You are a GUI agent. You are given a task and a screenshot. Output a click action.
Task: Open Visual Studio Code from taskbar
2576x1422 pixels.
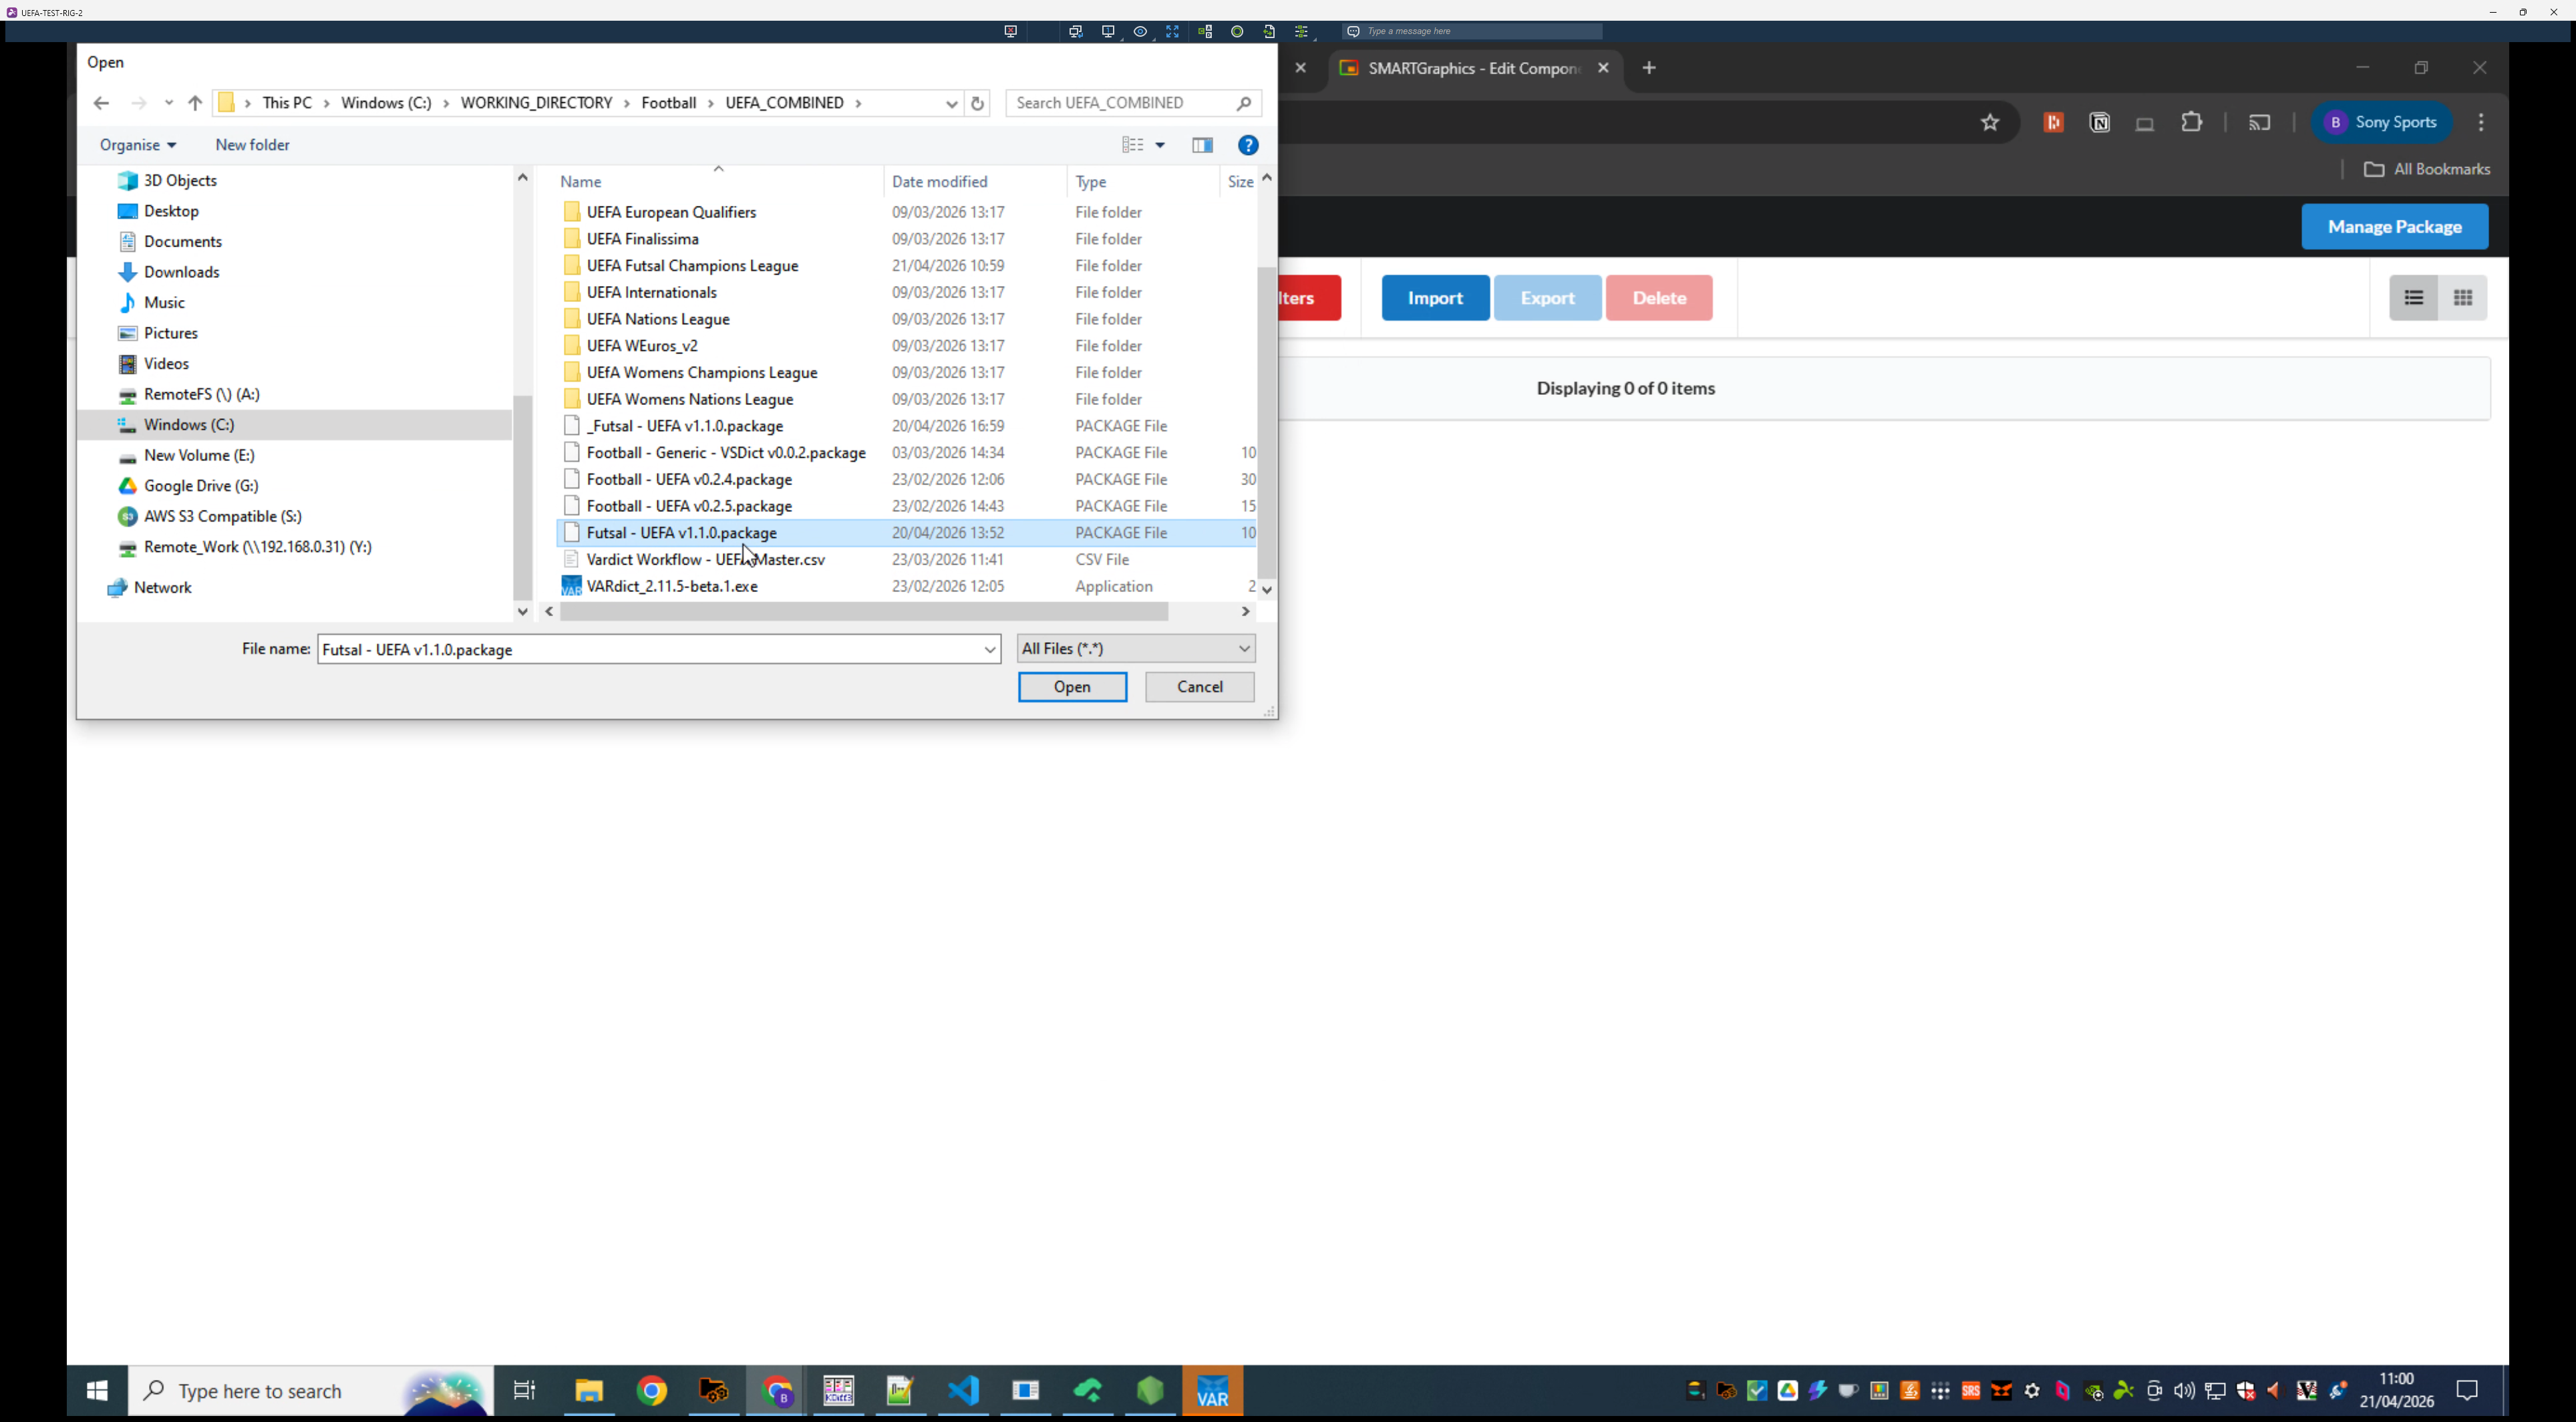pyautogui.click(x=963, y=1390)
